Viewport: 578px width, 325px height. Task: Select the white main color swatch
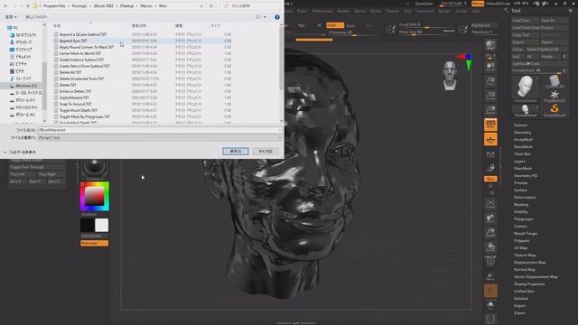(x=102, y=225)
